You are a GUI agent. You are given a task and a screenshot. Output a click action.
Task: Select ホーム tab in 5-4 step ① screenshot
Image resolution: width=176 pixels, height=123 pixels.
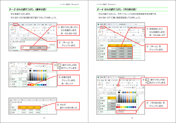point(103,27)
